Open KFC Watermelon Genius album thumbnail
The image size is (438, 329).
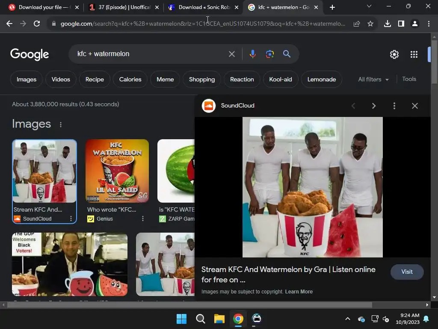pos(117,171)
